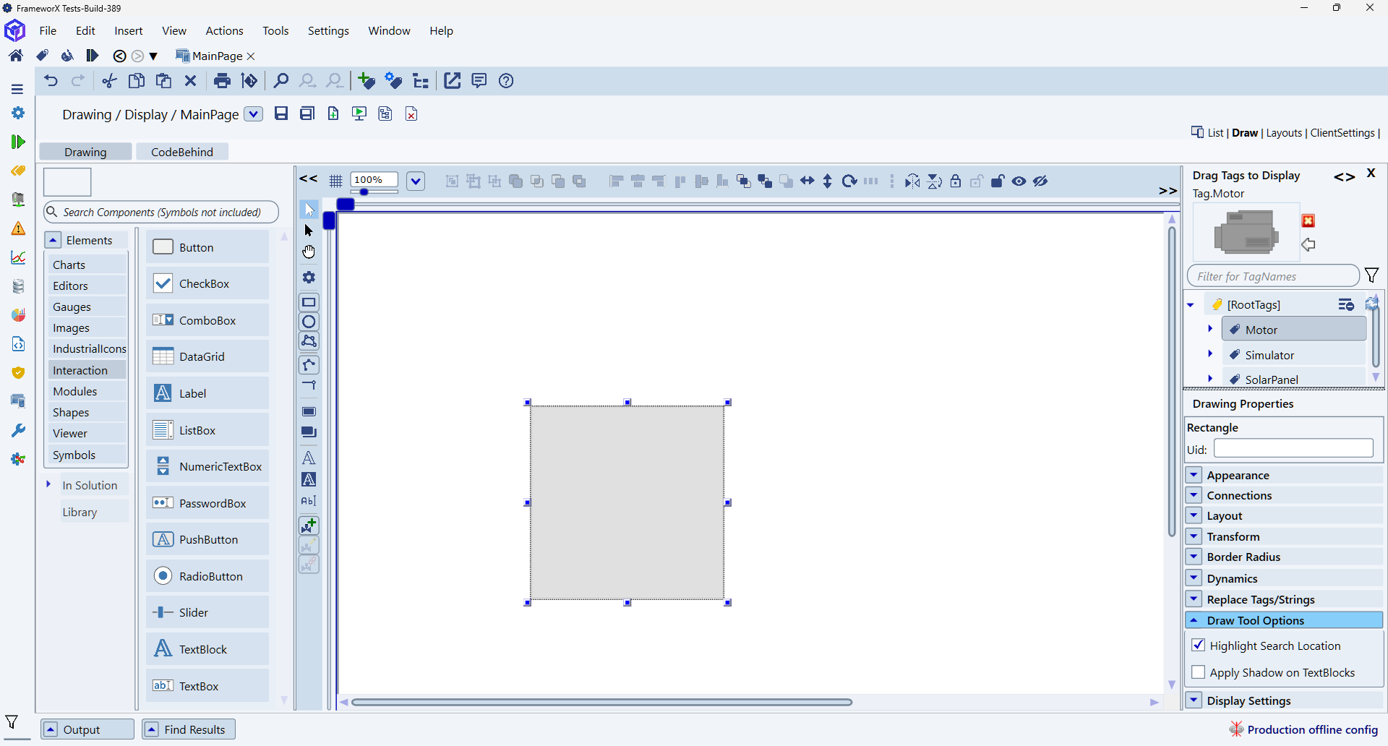Switch to the CodeBehind tab
This screenshot has height=746, width=1388.
pyautogui.click(x=181, y=152)
